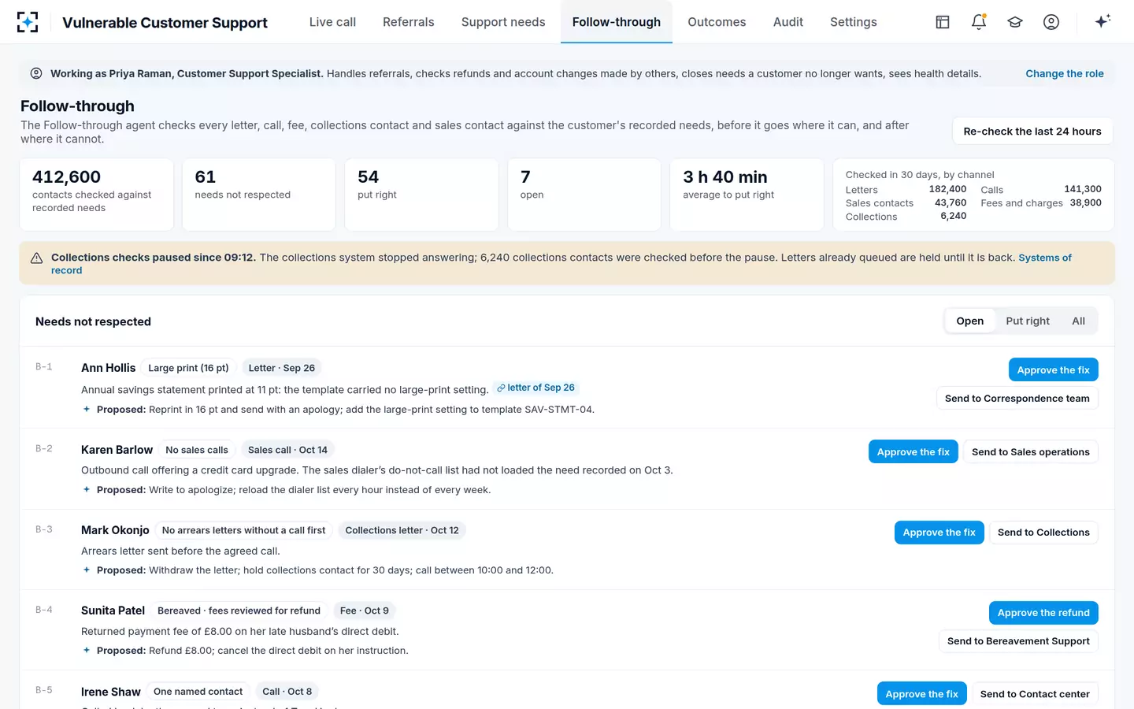
Task: Send Mark Okonjo case to Collections
Action: pyautogui.click(x=1043, y=533)
